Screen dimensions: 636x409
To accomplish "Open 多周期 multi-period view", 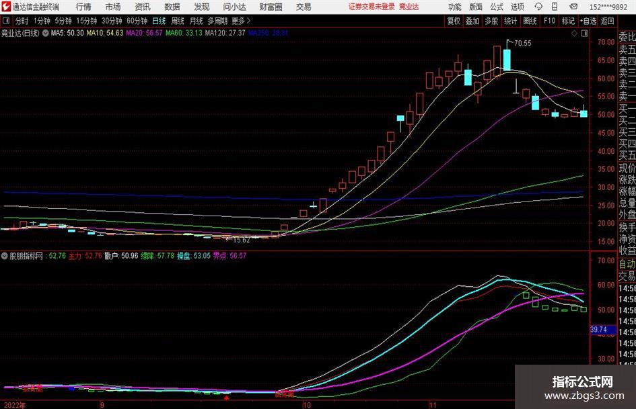I will pyautogui.click(x=217, y=21).
